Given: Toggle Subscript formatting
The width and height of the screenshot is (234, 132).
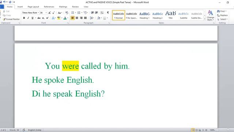Looking at the screenshot, I should 43,18.
